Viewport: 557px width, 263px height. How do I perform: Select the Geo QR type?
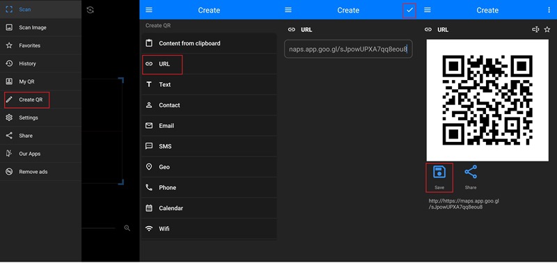[x=209, y=167]
